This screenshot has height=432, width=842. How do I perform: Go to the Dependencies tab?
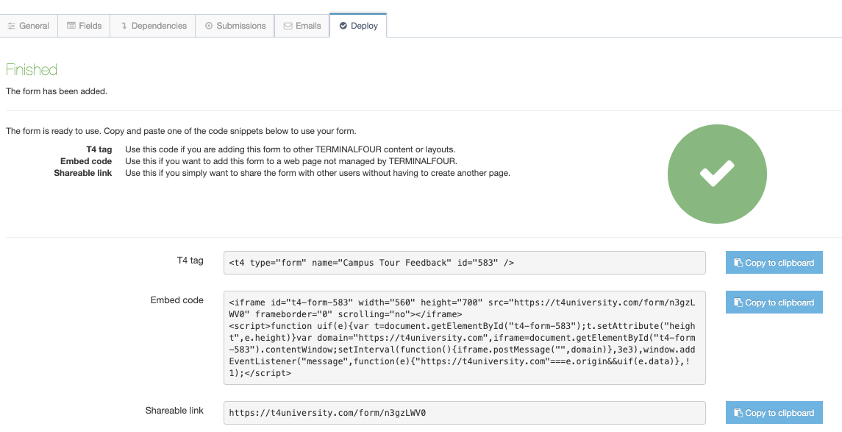(153, 26)
